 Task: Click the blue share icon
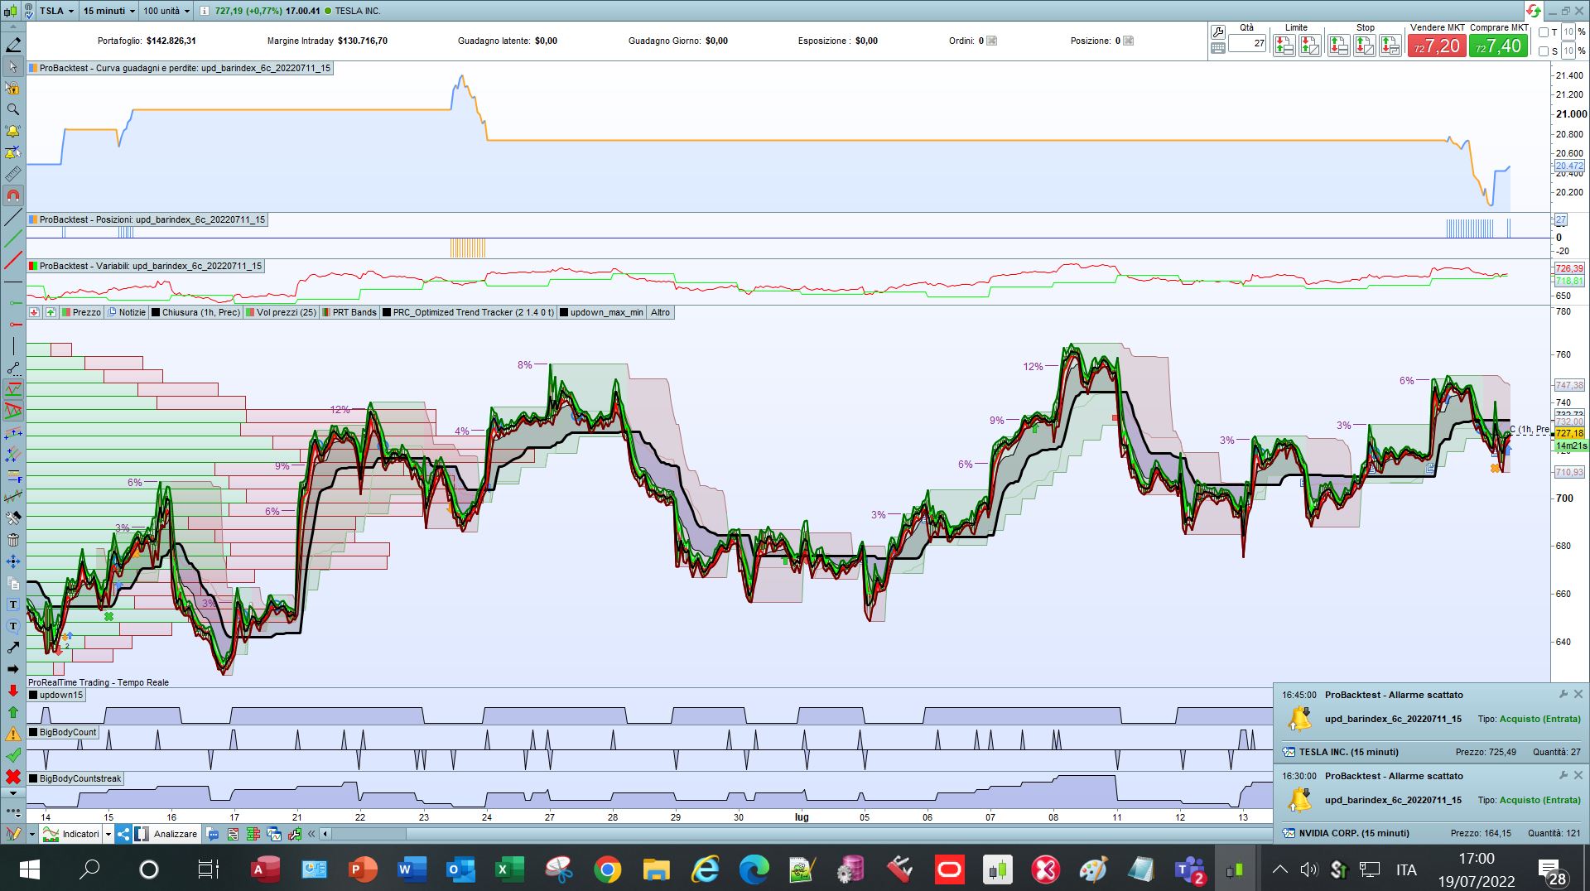[x=123, y=834]
